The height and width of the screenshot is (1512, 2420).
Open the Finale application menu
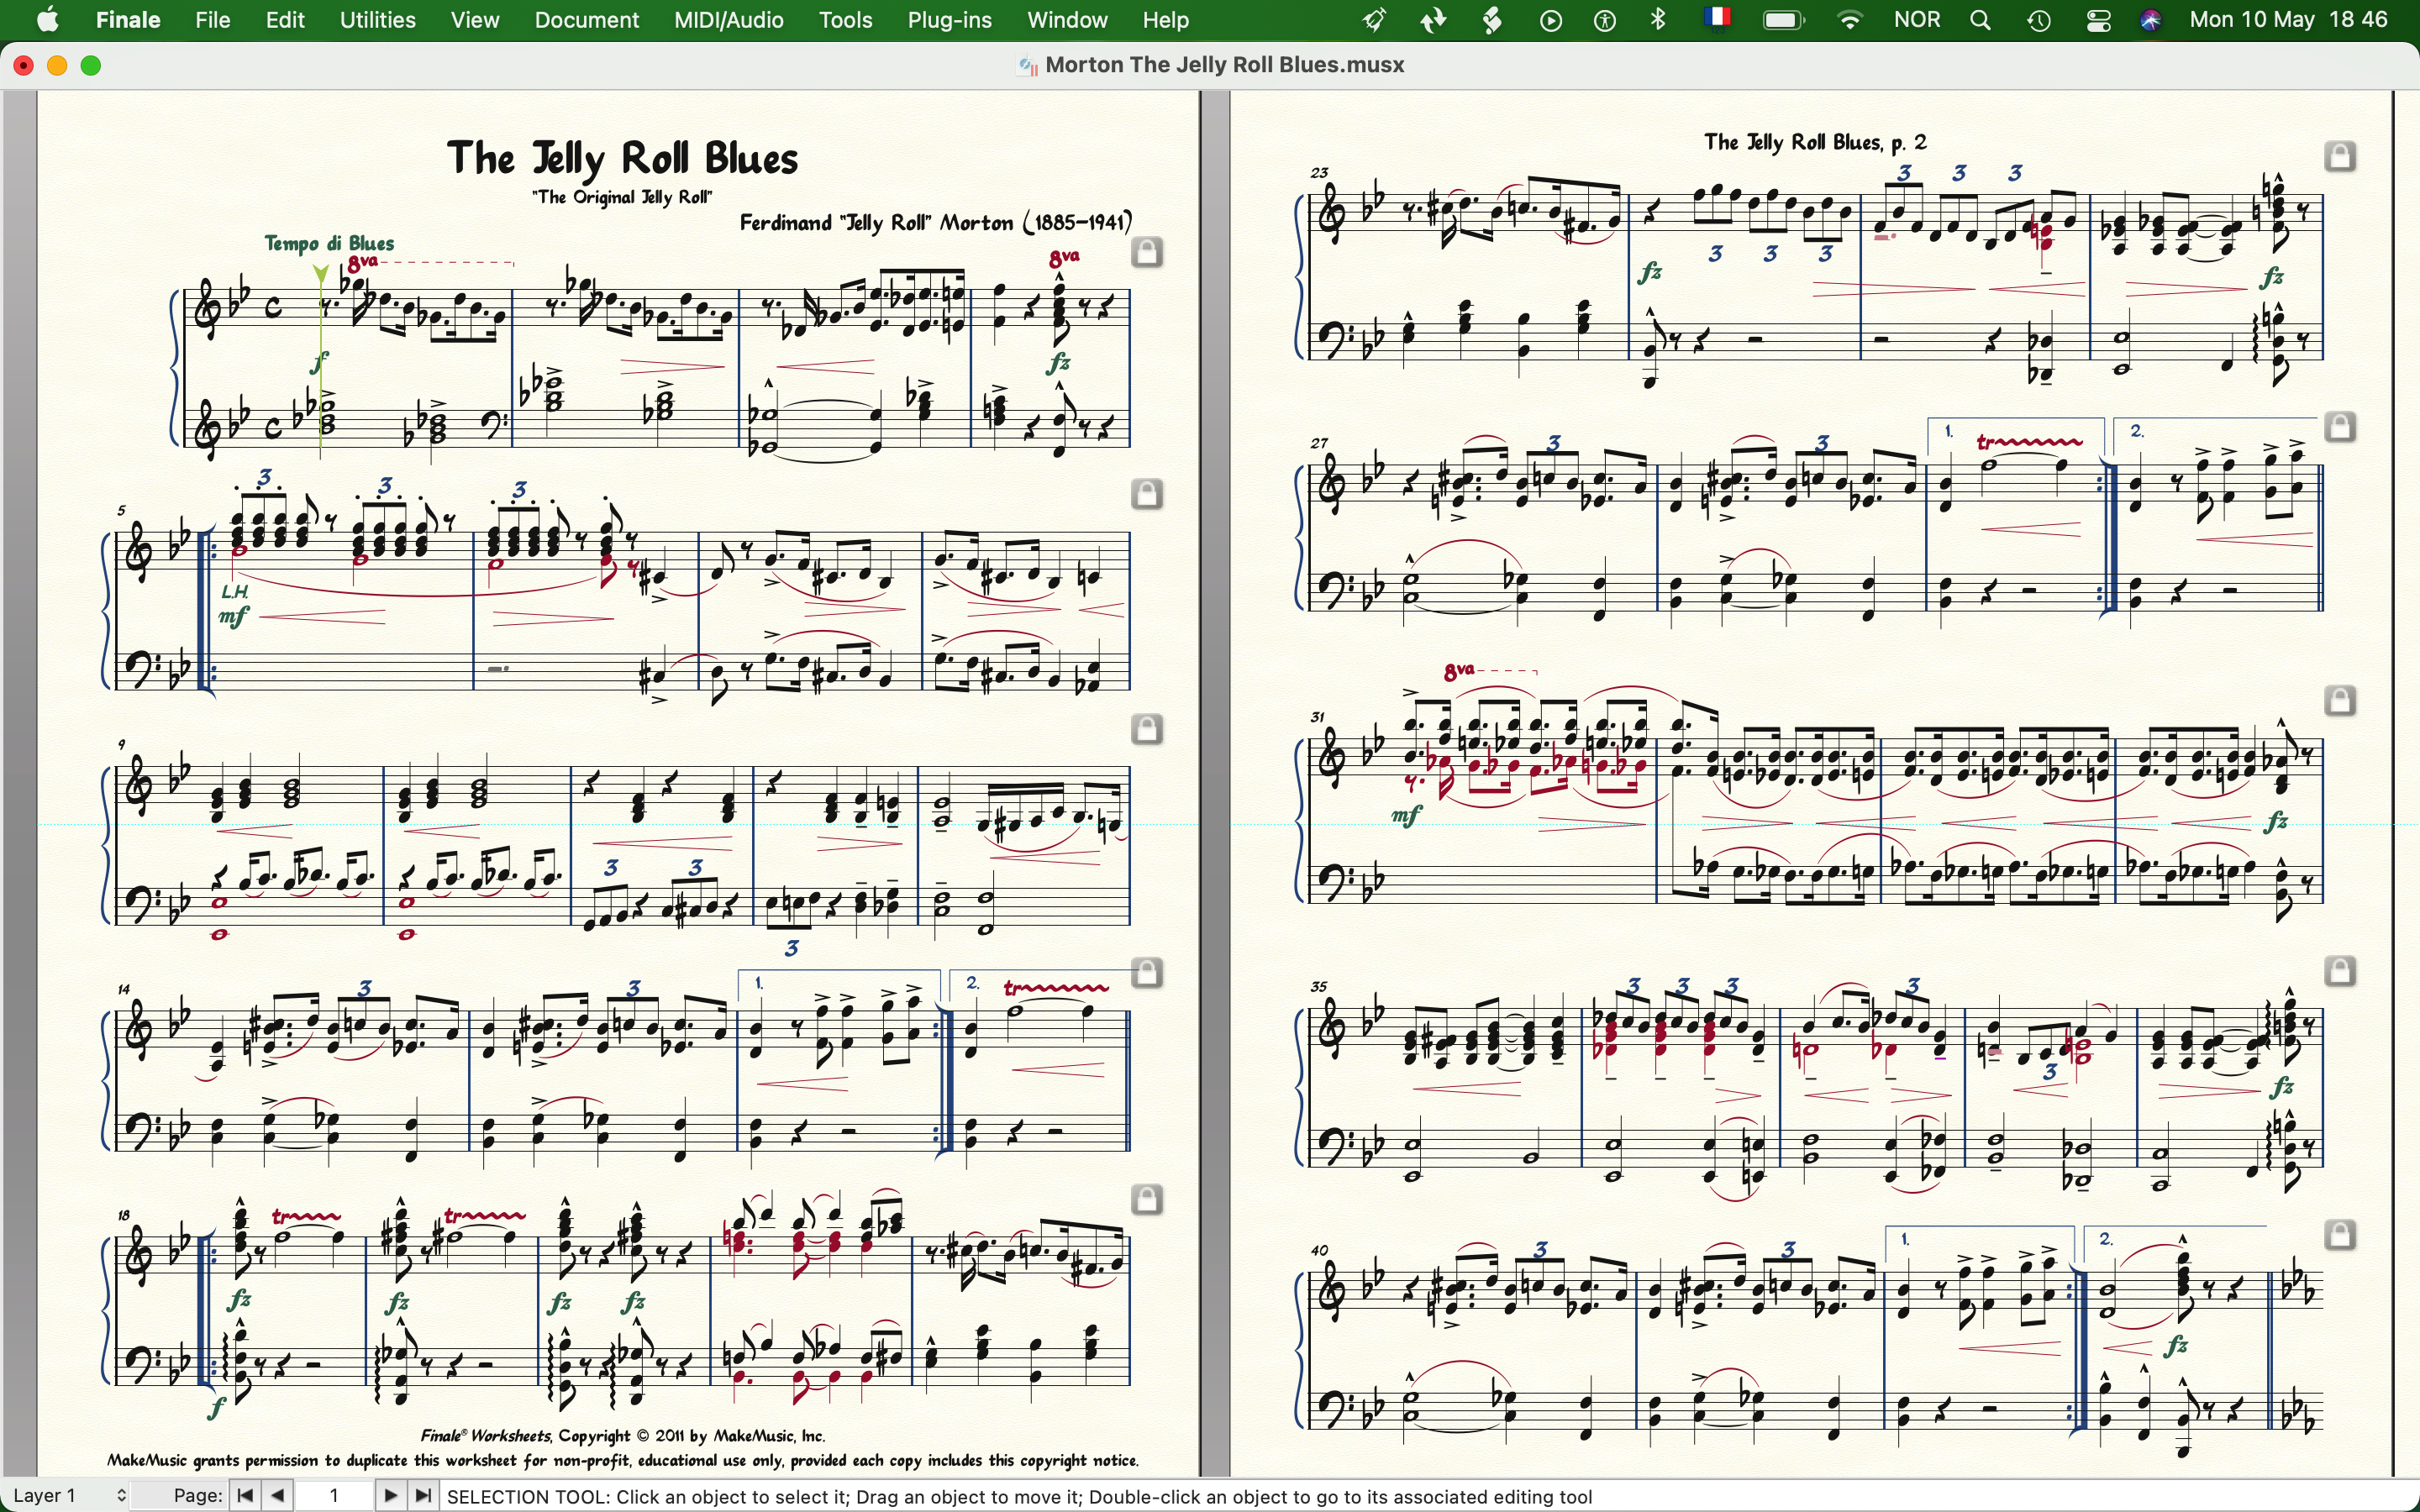pyautogui.click(x=128, y=20)
